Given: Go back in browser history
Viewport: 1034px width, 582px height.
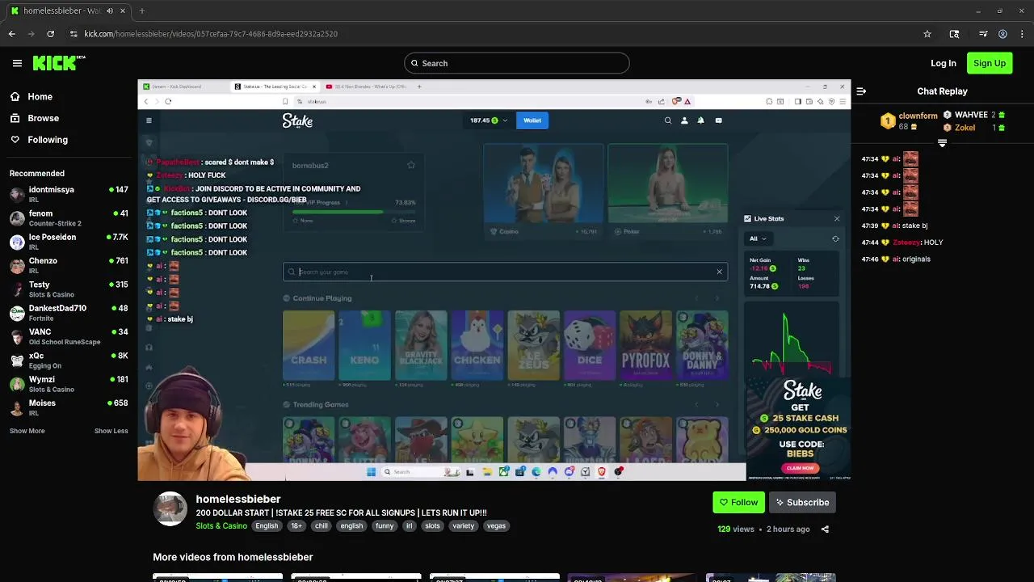Looking at the screenshot, I should pyautogui.click(x=12, y=34).
